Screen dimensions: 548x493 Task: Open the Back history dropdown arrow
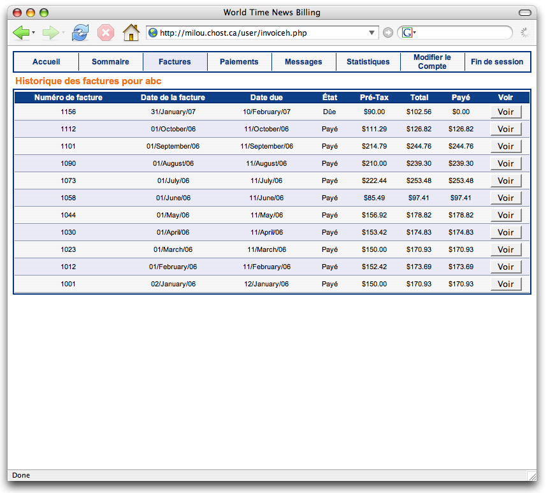coord(34,33)
